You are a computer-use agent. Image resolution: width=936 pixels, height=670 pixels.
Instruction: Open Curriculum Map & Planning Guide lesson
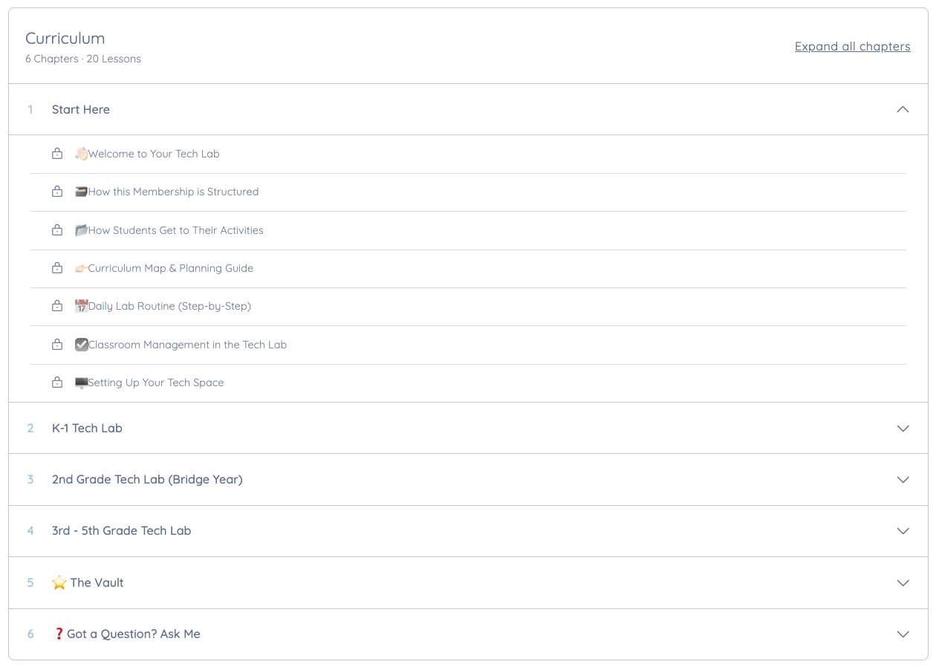tap(468, 268)
